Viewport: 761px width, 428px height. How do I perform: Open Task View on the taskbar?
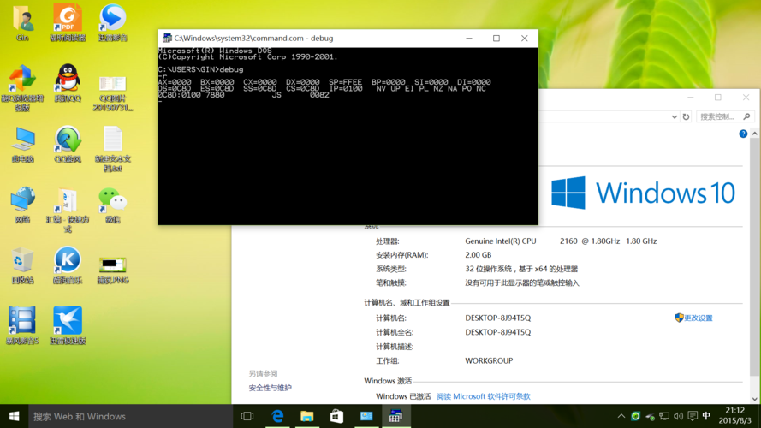coord(247,416)
